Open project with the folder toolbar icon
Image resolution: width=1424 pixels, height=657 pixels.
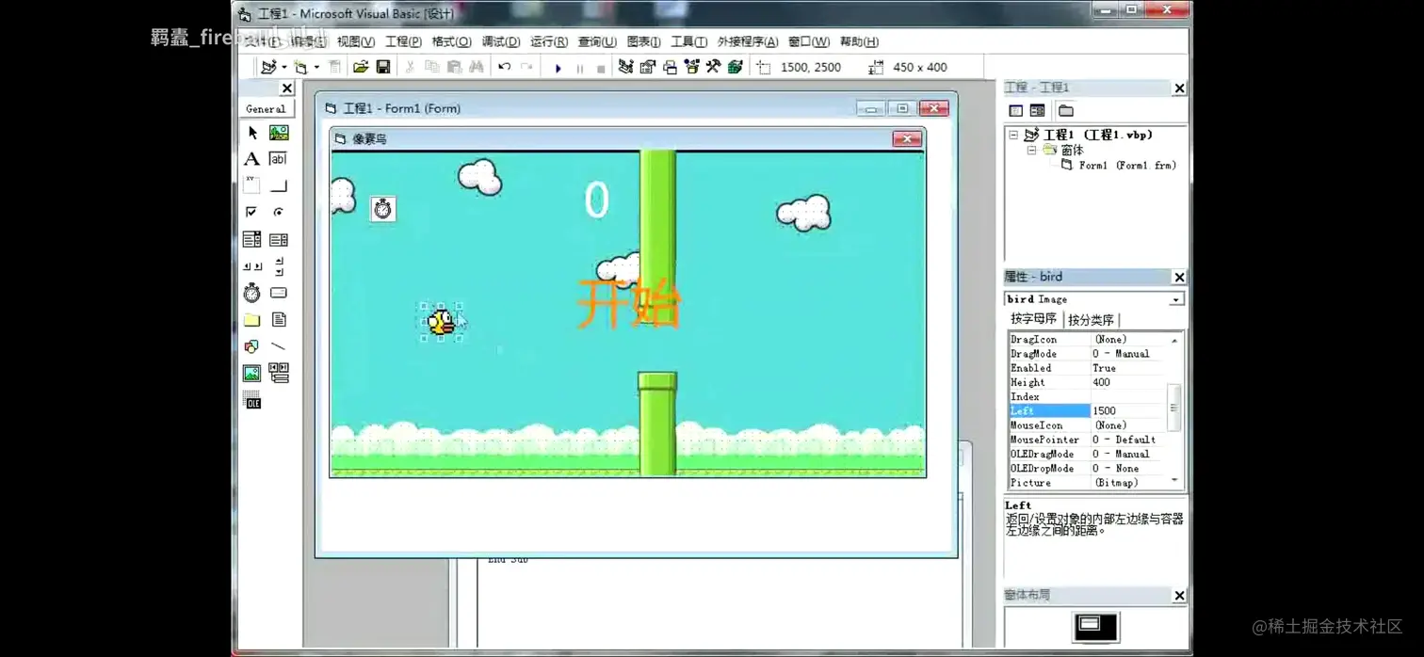click(x=361, y=67)
